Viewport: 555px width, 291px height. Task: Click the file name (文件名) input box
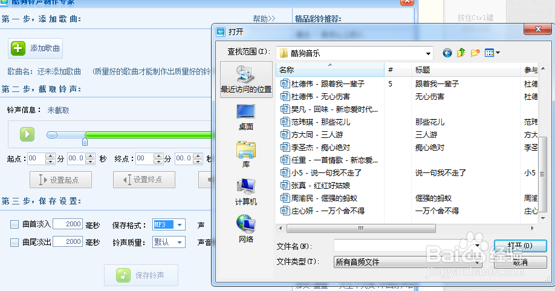click(407, 246)
